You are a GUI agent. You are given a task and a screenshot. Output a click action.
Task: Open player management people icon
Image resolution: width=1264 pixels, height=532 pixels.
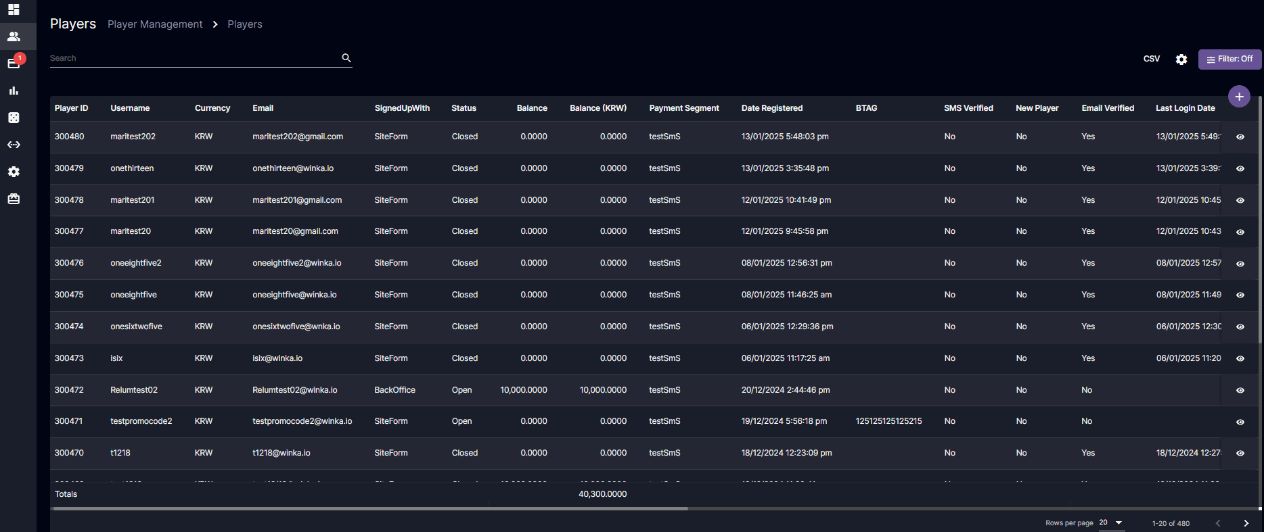14,37
